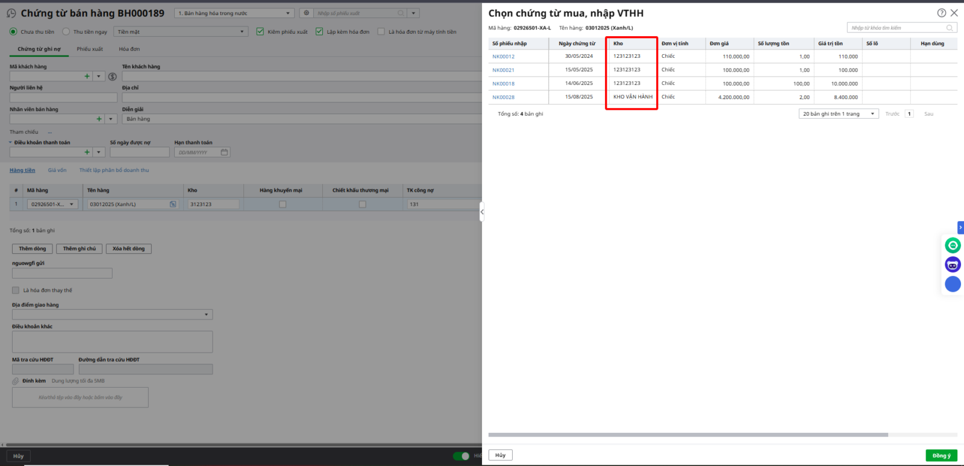Click the help question mark icon
The image size is (964, 466).
click(941, 13)
